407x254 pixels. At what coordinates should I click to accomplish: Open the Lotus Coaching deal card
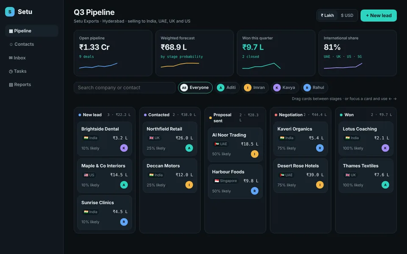[x=366, y=139]
